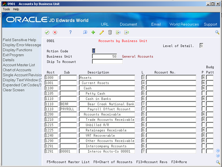Open the Email banner link

156,24
